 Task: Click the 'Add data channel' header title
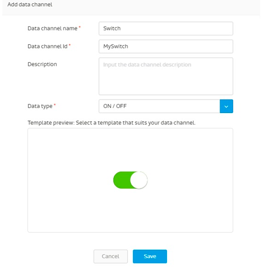[30, 5]
